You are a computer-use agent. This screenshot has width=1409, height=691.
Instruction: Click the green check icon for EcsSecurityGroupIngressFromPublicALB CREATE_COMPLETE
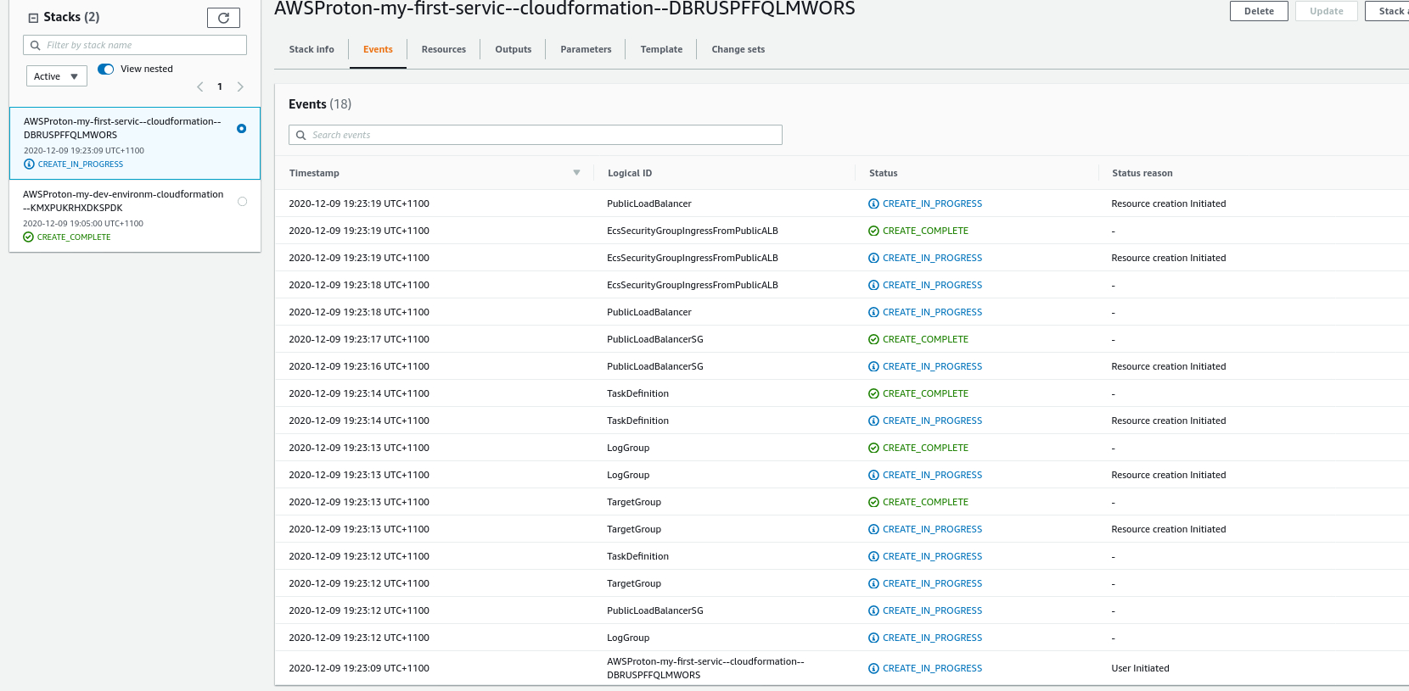(x=873, y=231)
